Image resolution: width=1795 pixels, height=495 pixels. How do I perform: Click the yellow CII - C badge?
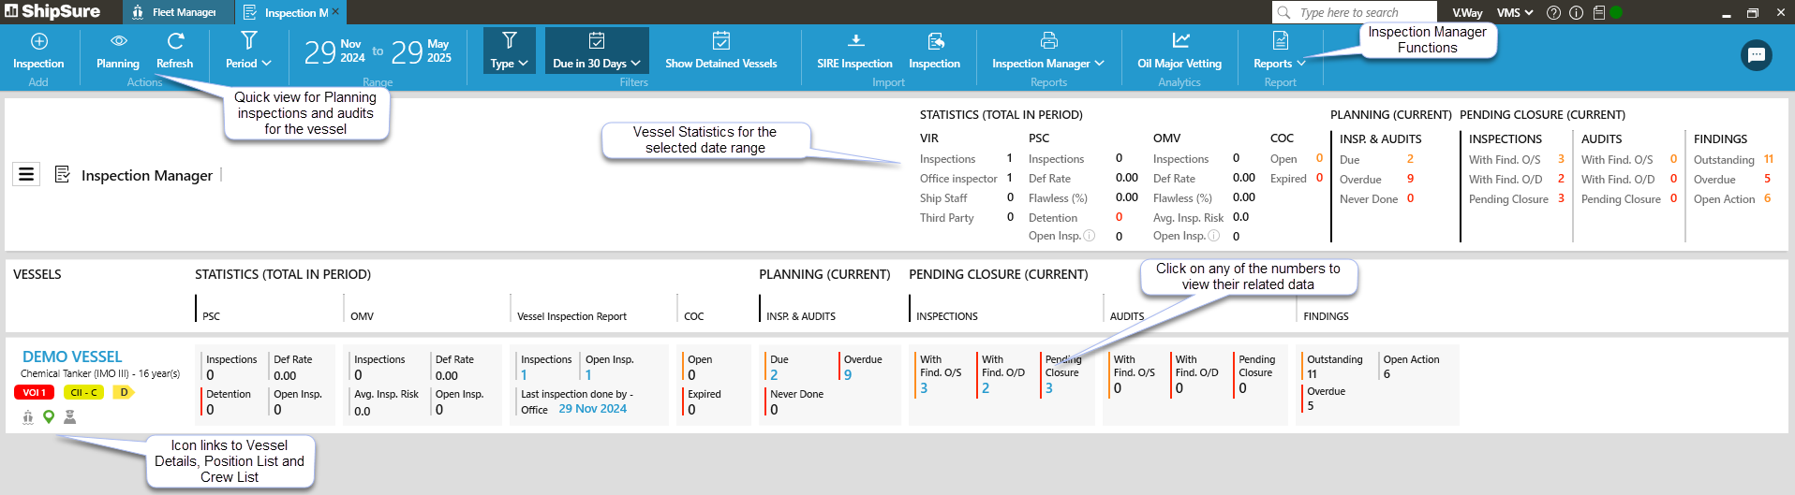point(83,392)
